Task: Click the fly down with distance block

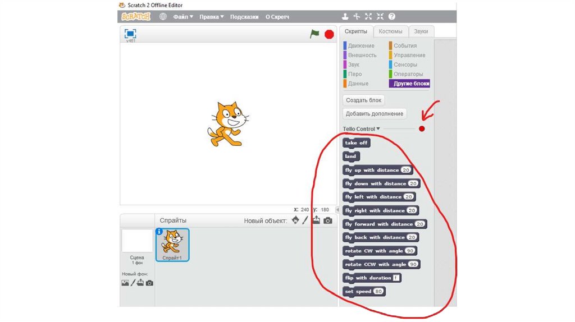Action: [381, 183]
